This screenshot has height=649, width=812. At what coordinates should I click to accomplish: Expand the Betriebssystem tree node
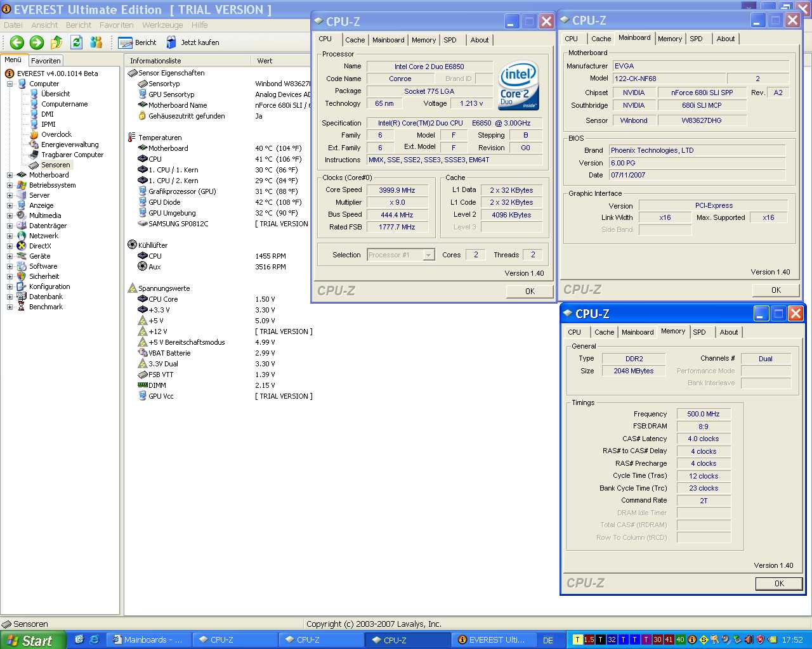10,185
